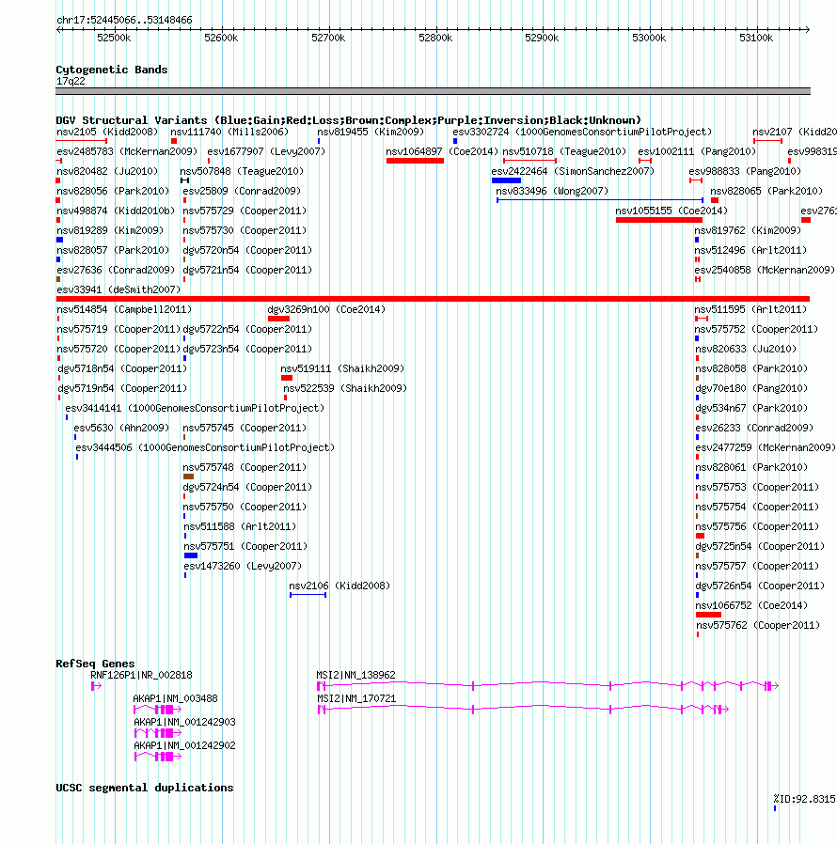This screenshot has width=837, height=844.
Task: Click the 52800k ruler position label
Action: pos(435,38)
